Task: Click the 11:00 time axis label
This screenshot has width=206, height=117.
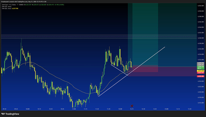Action: point(74,109)
